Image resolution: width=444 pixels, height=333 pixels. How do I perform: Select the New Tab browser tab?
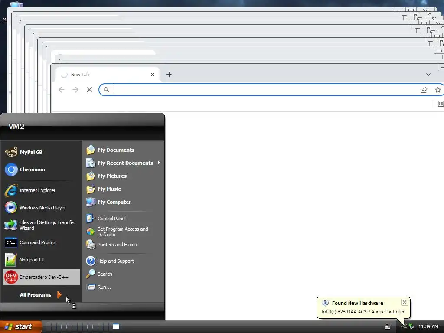tap(108, 75)
